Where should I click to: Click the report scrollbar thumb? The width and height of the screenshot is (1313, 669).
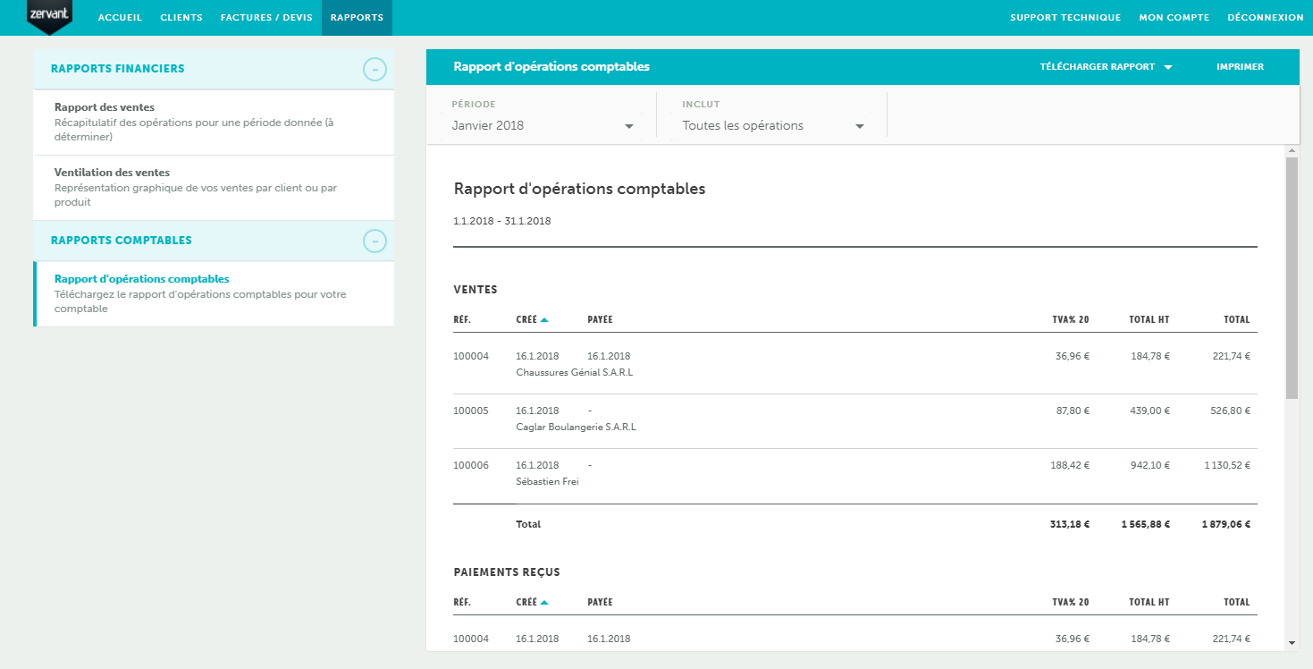tap(1292, 278)
